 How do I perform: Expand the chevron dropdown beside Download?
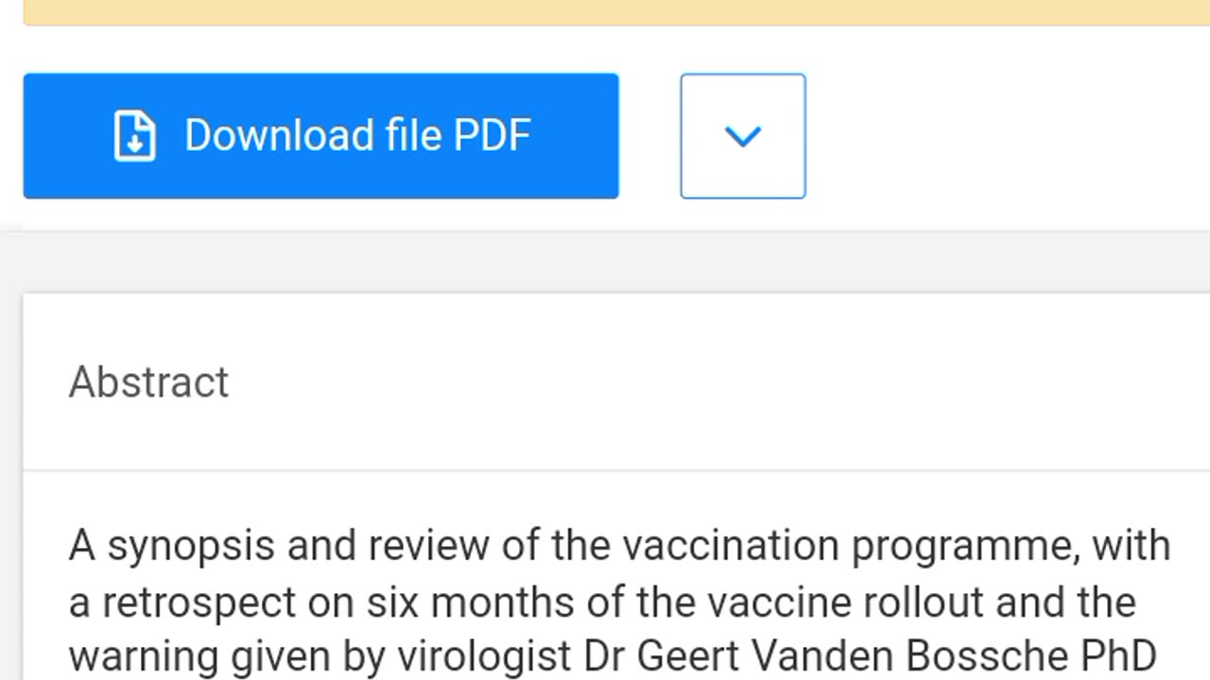(x=742, y=136)
